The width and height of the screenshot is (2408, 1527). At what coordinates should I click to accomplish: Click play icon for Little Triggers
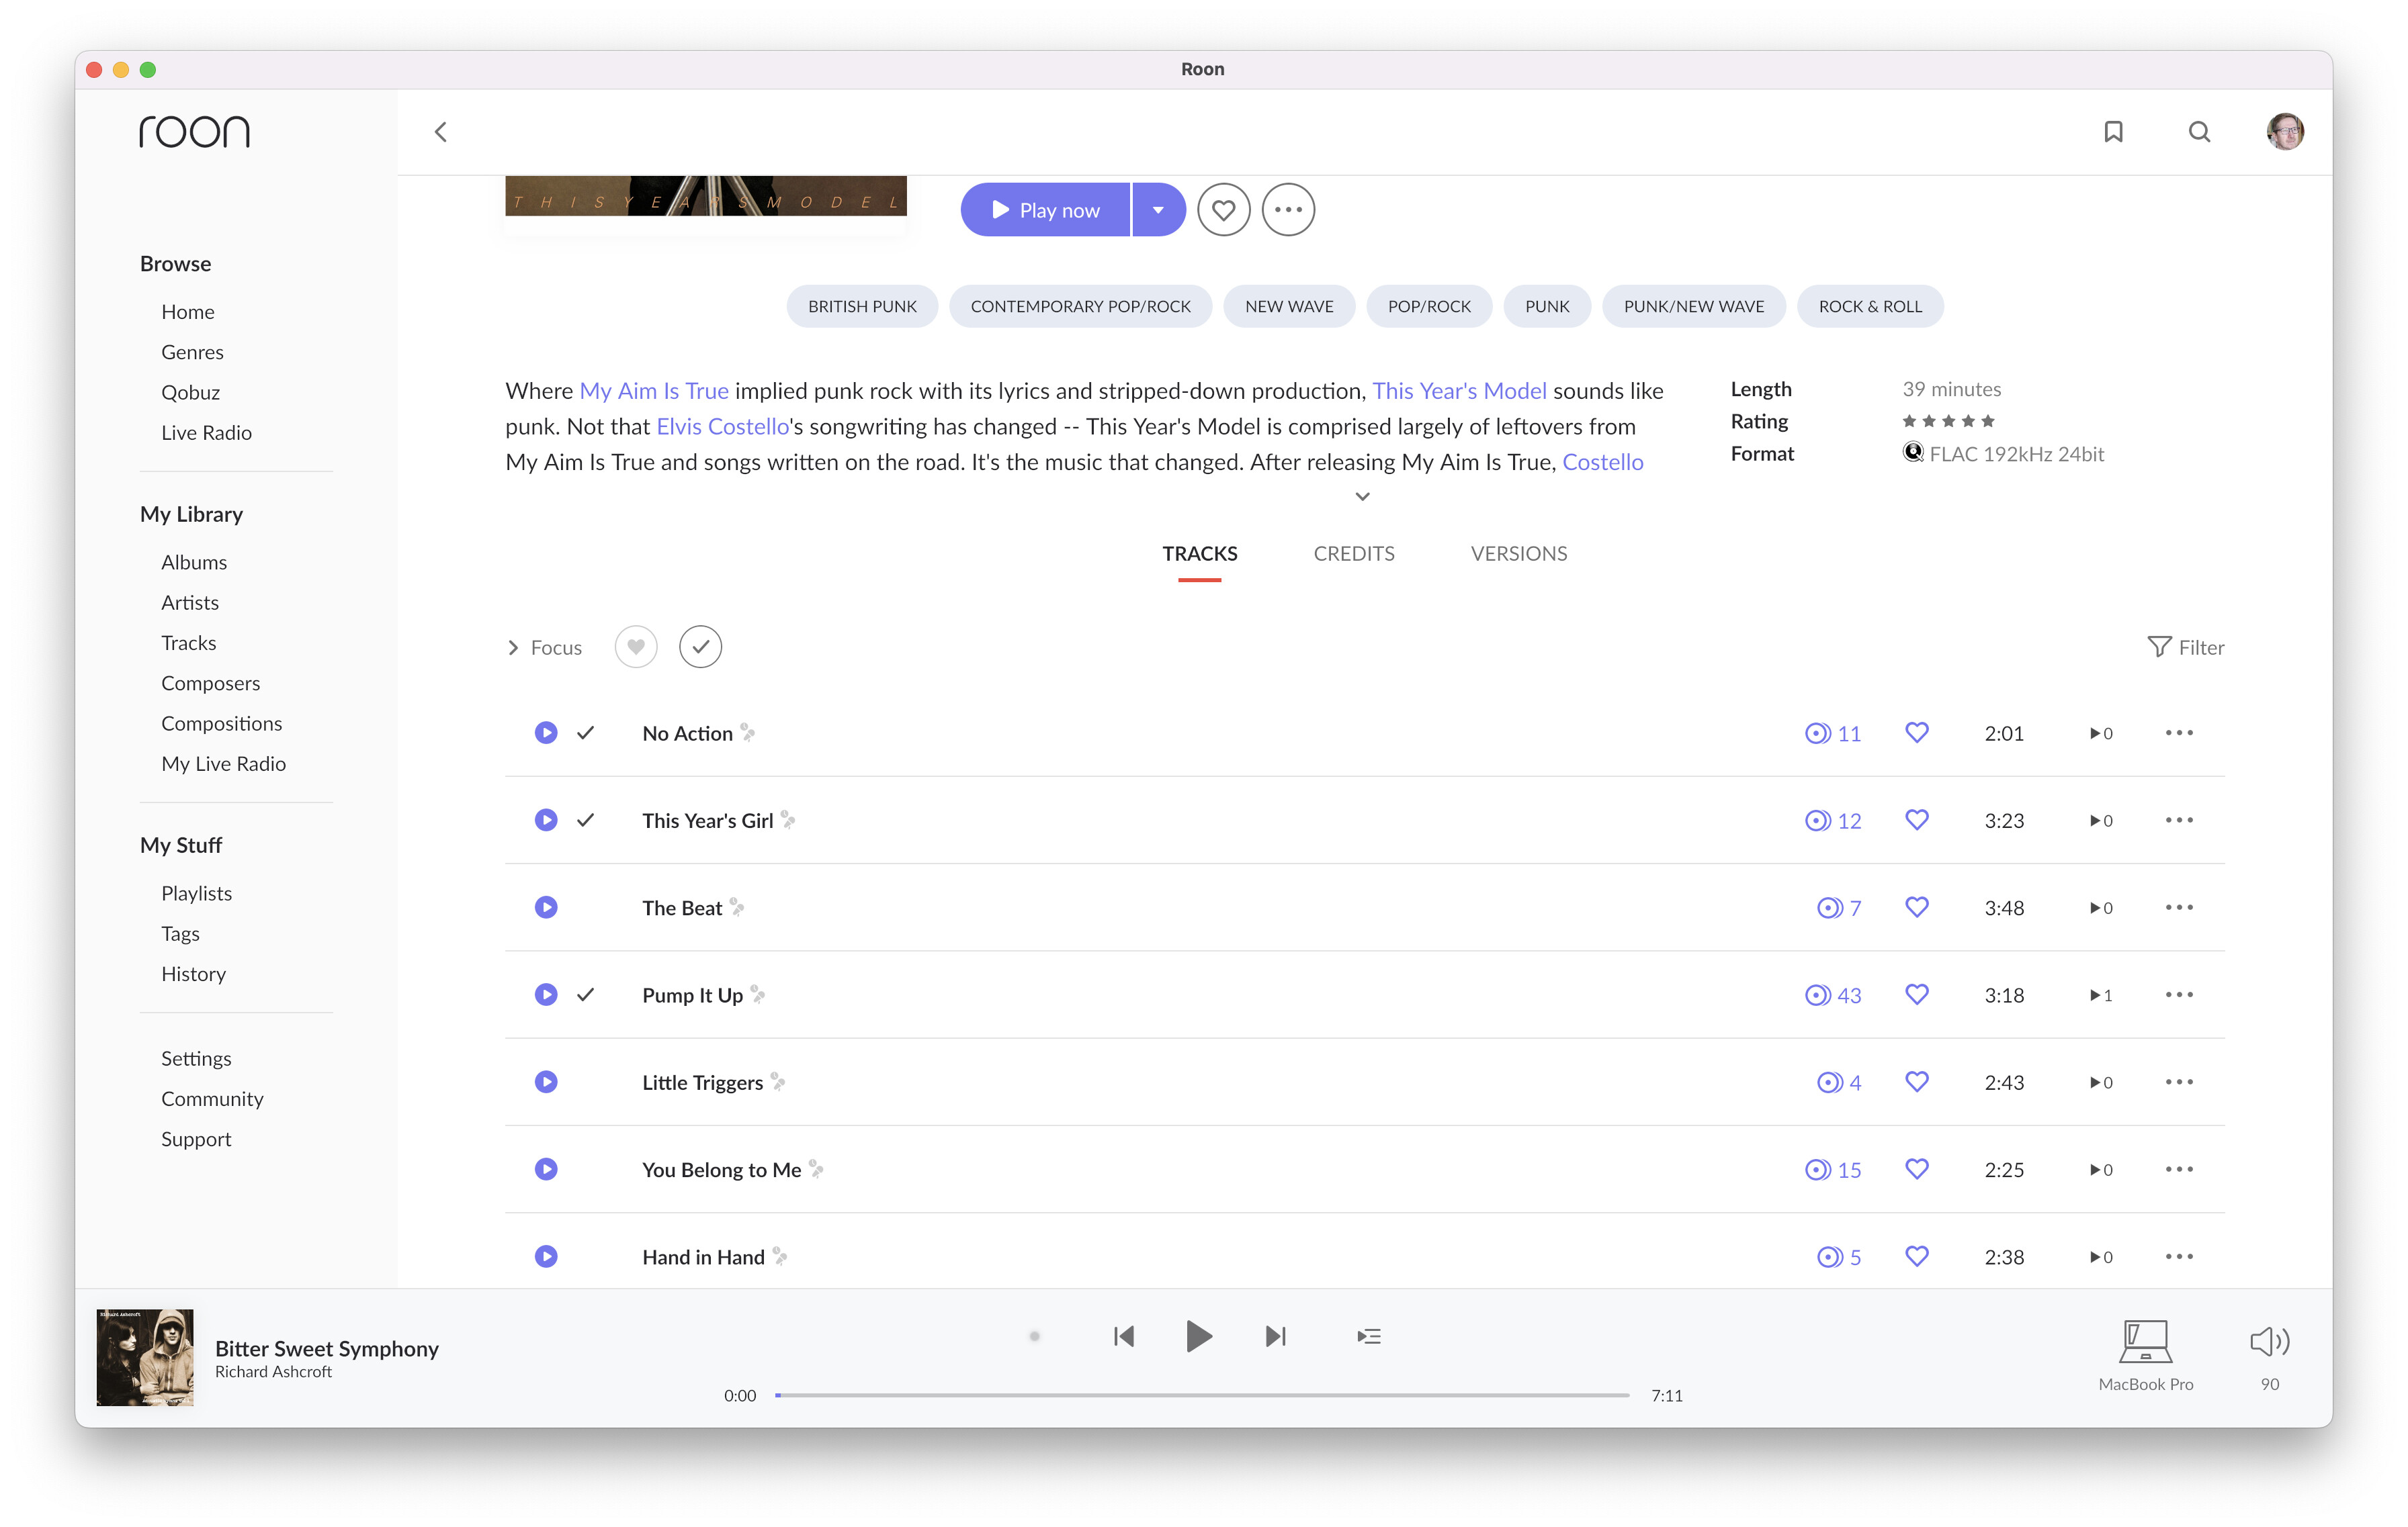tap(546, 1081)
